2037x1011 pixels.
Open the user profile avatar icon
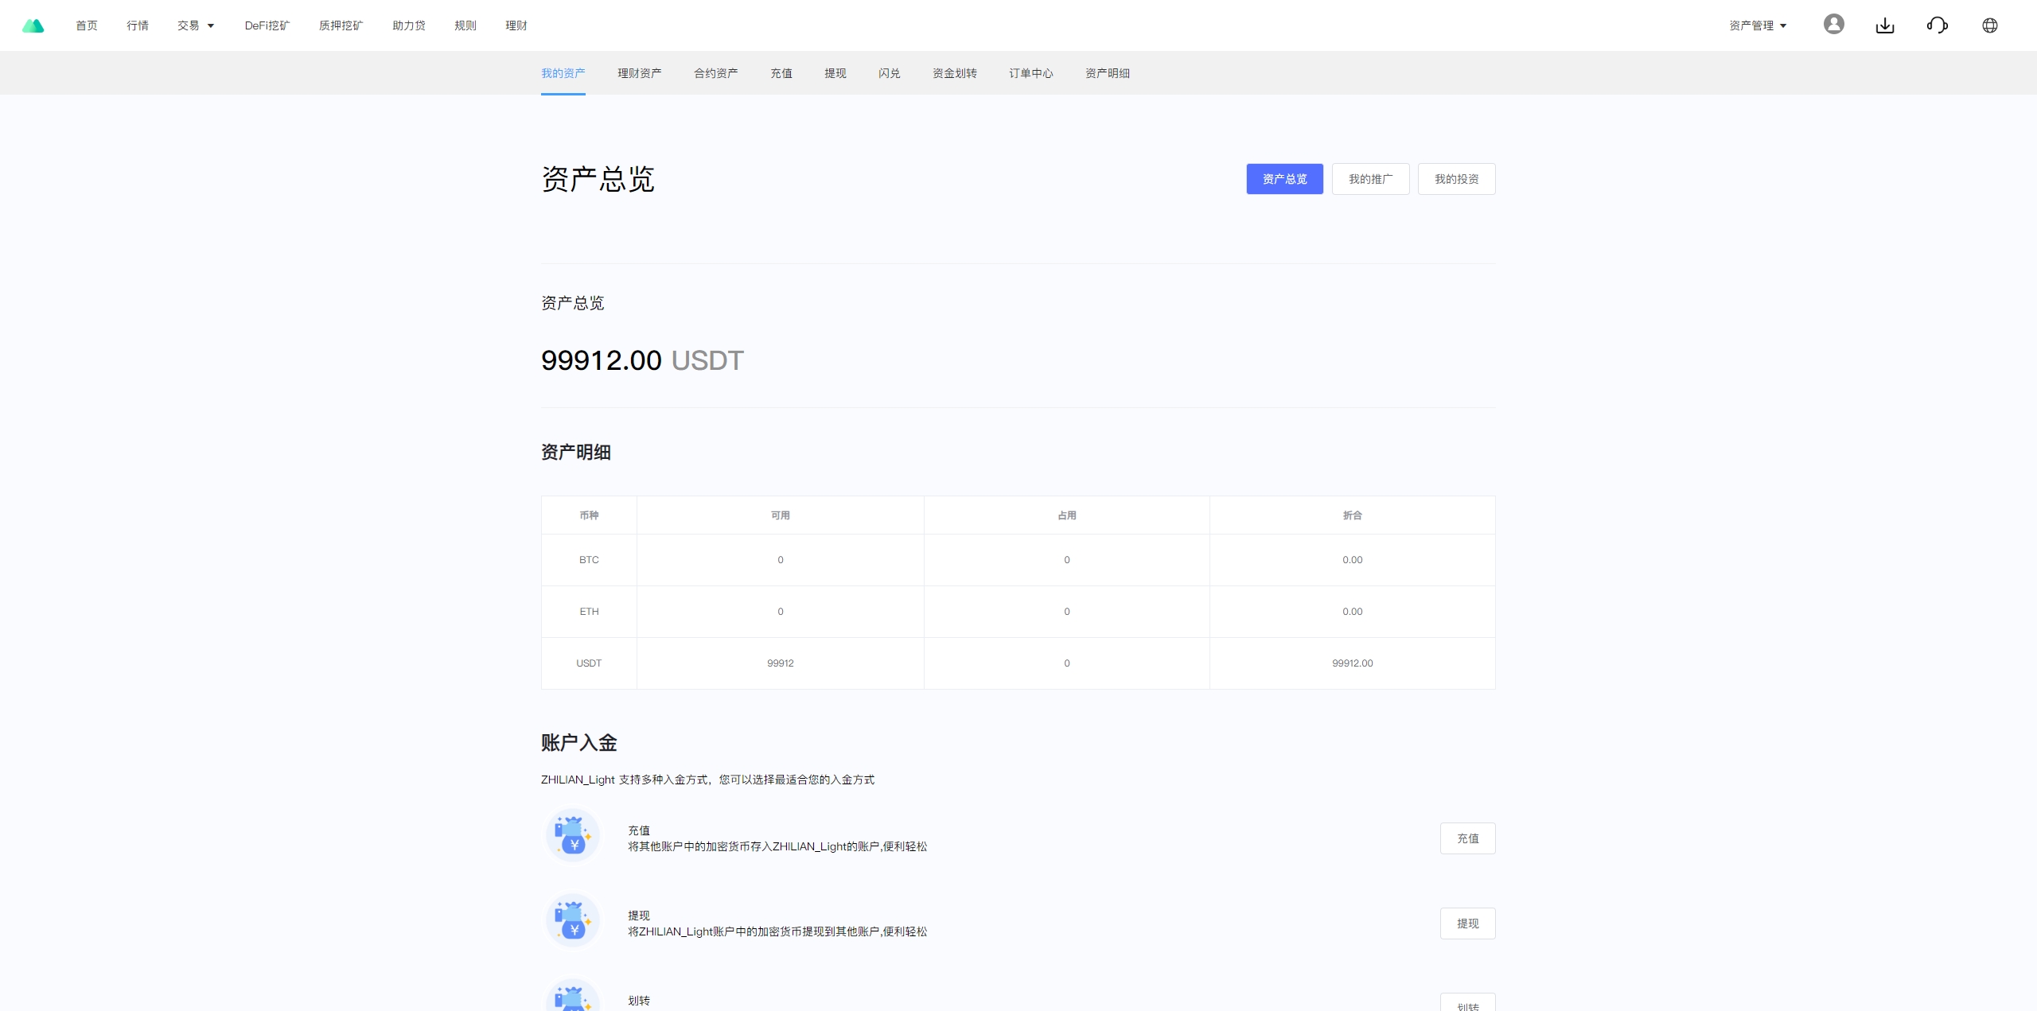pyautogui.click(x=1833, y=25)
